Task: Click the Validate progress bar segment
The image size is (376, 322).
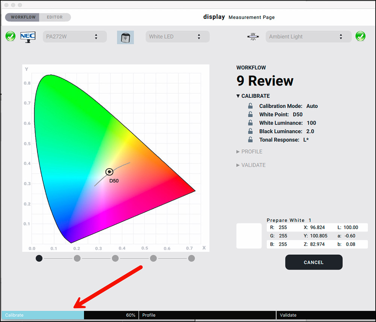Action: [326, 315]
